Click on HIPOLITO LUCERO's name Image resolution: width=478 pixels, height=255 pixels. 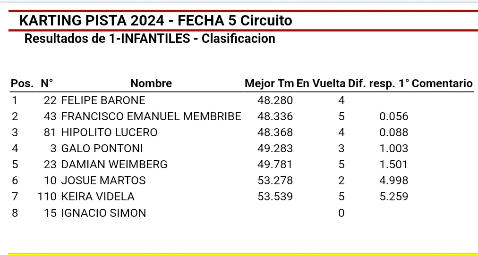(x=109, y=132)
